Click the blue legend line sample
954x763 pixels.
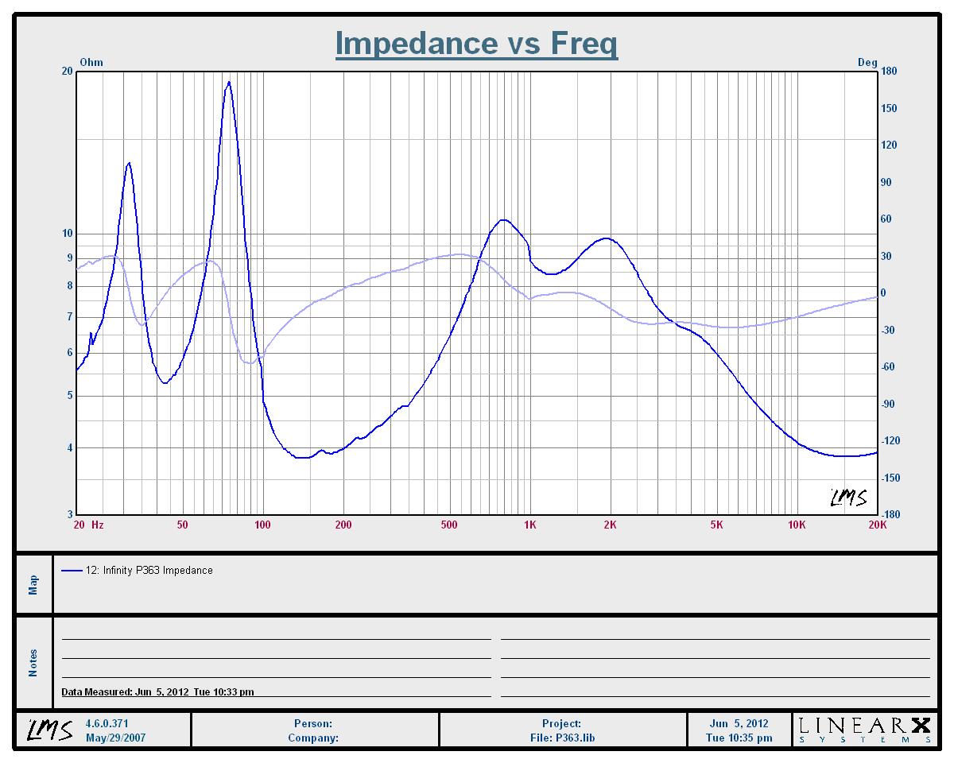pos(72,571)
